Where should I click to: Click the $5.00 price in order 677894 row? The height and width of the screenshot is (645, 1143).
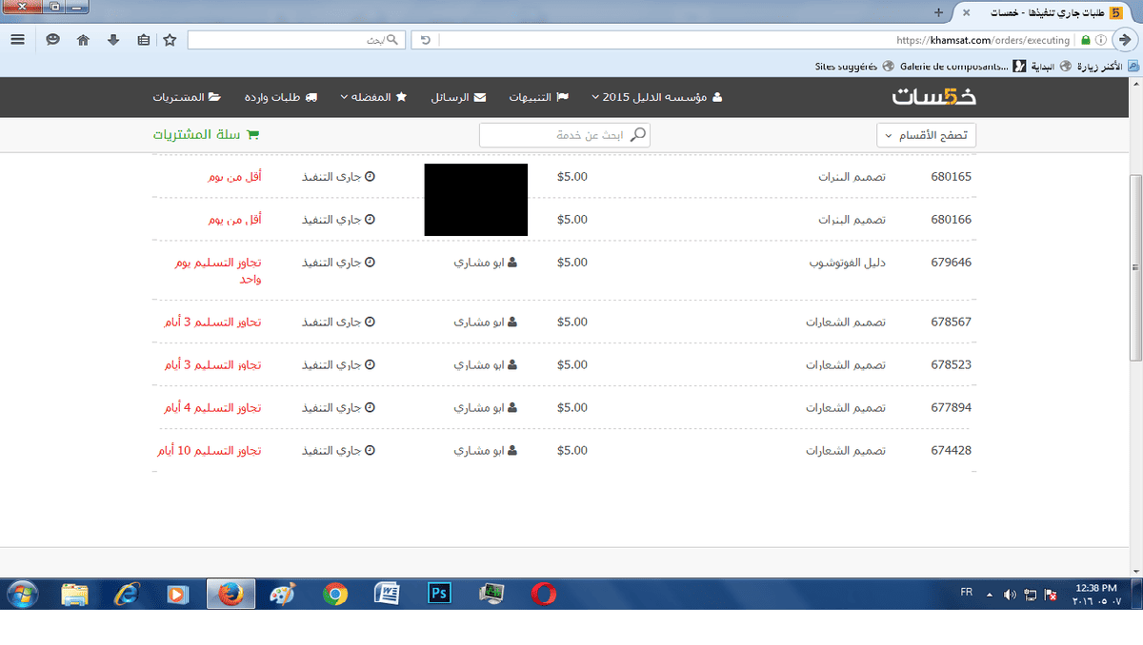tap(572, 407)
